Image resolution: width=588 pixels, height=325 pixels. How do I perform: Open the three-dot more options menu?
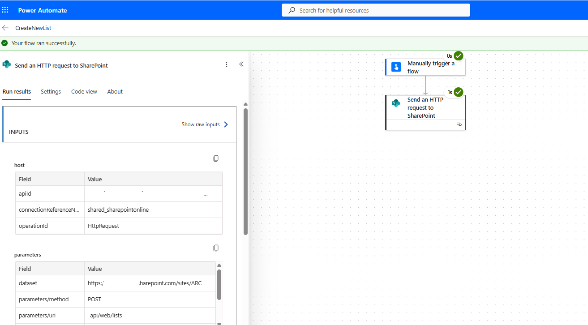pos(227,64)
